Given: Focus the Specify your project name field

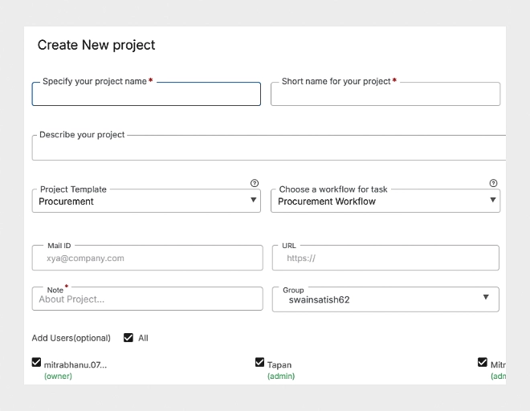Looking at the screenshot, I should click(146, 95).
